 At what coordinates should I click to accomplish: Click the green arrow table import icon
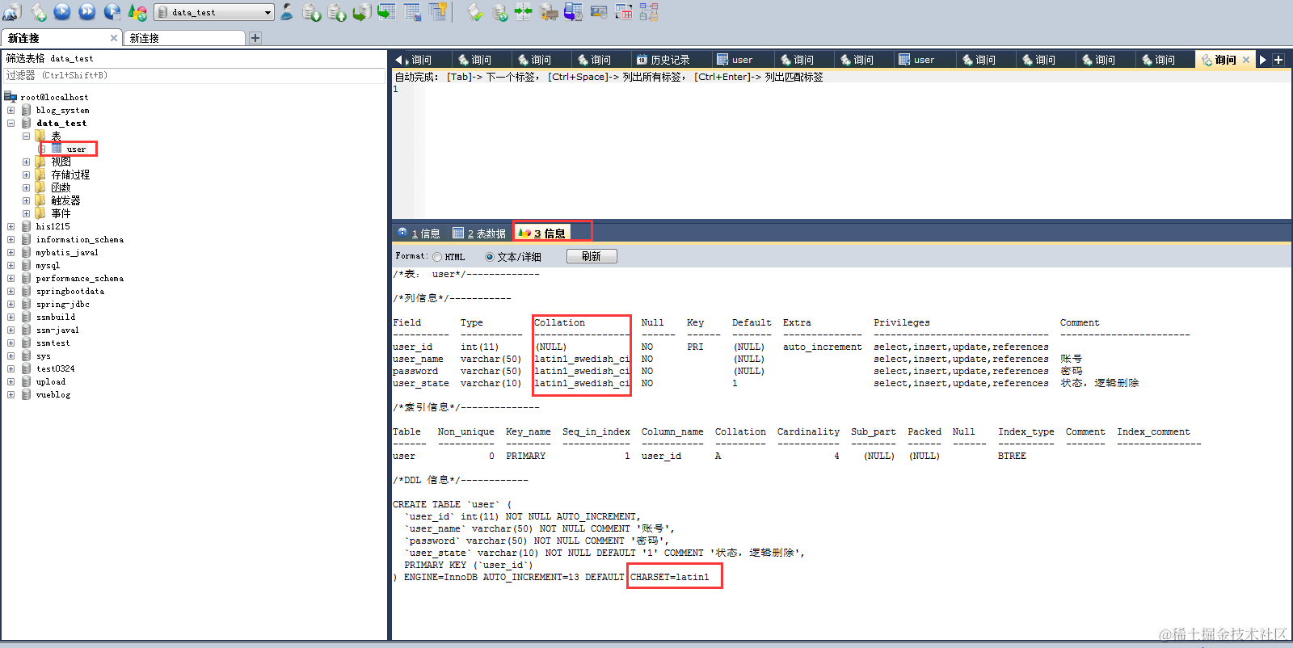click(386, 12)
